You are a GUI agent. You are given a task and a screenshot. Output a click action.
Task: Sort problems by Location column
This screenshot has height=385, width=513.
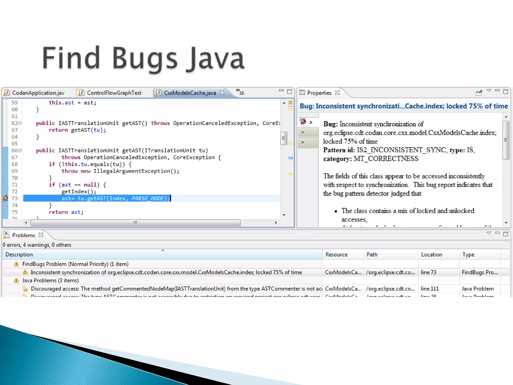[431, 254]
